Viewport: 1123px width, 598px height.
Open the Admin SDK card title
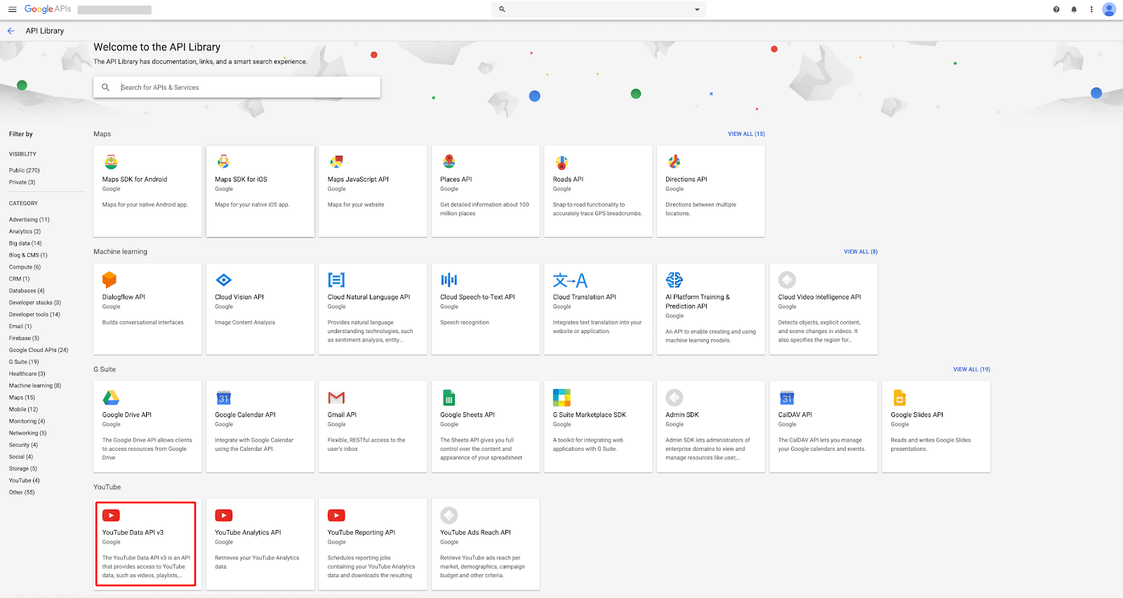pyautogui.click(x=682, y=415)
